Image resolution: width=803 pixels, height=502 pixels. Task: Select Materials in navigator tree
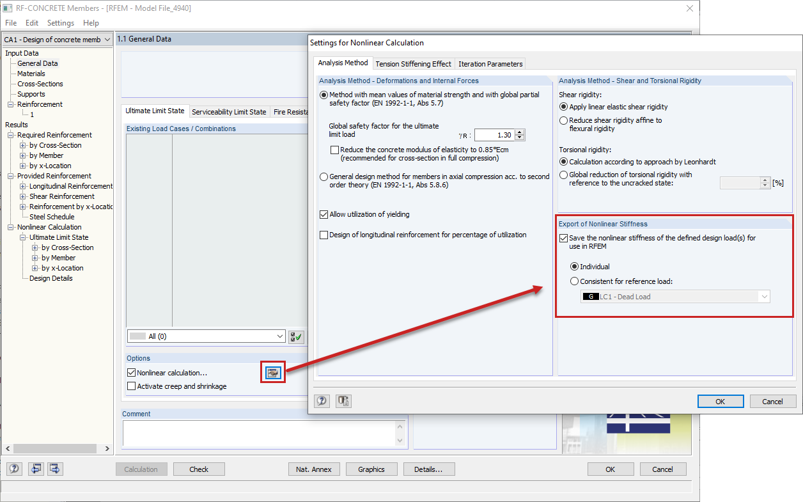click(x=31, y=74)
